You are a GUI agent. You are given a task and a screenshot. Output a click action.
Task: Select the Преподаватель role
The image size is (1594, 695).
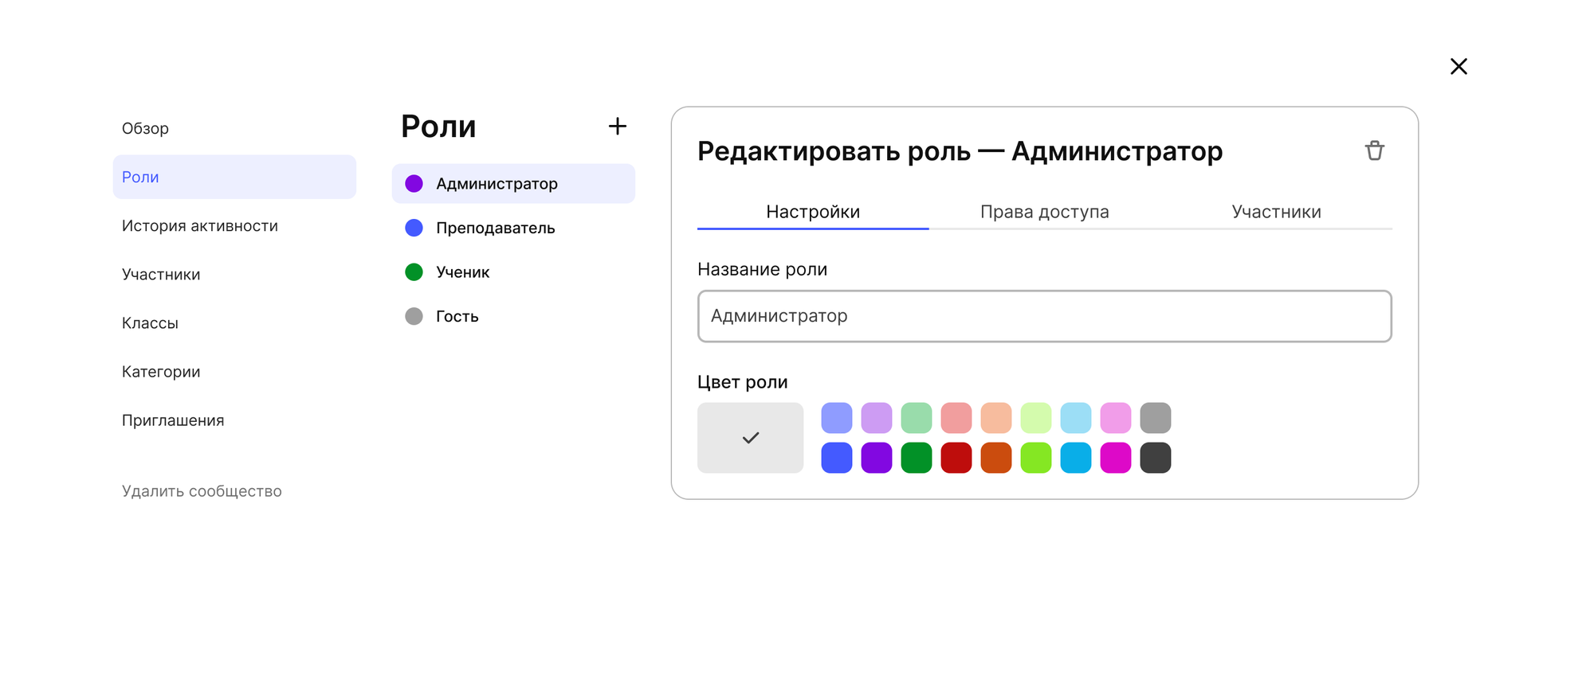(513, 228)
